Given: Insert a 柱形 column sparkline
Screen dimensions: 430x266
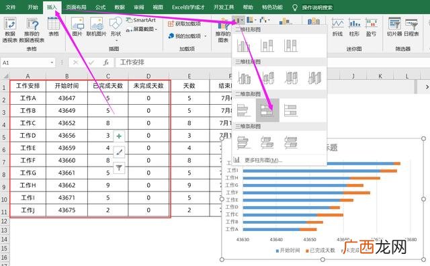Looking at the screenshot, I should 354,27.
